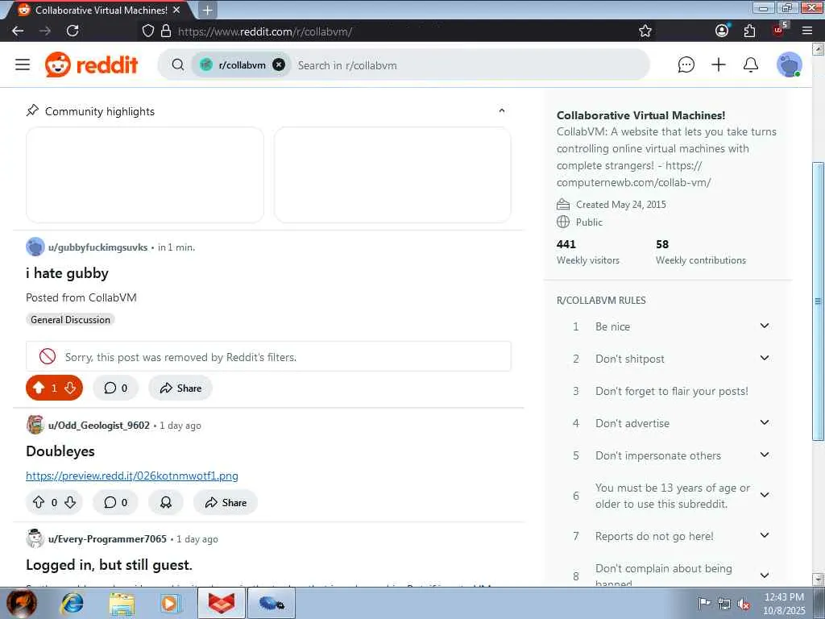Open tracking protection shield icon

[148, 31]
